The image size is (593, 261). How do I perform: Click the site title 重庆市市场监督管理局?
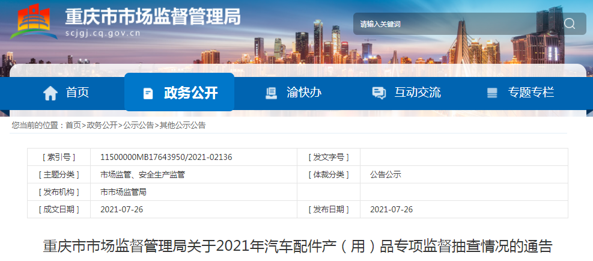tap(153, 17)
